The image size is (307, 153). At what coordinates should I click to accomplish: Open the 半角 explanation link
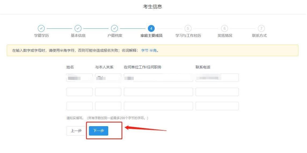click(x=153, y=50)
